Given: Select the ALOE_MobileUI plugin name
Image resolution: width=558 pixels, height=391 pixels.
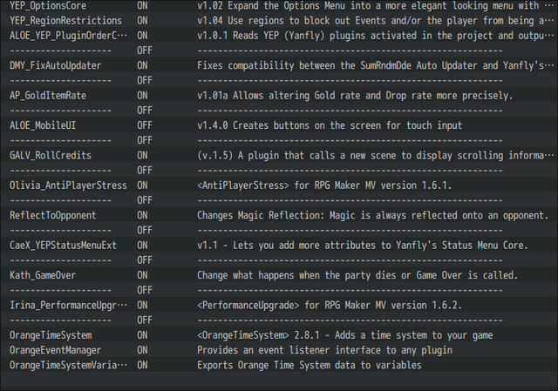Looking at the screenshot, I should tap(43, 125).
